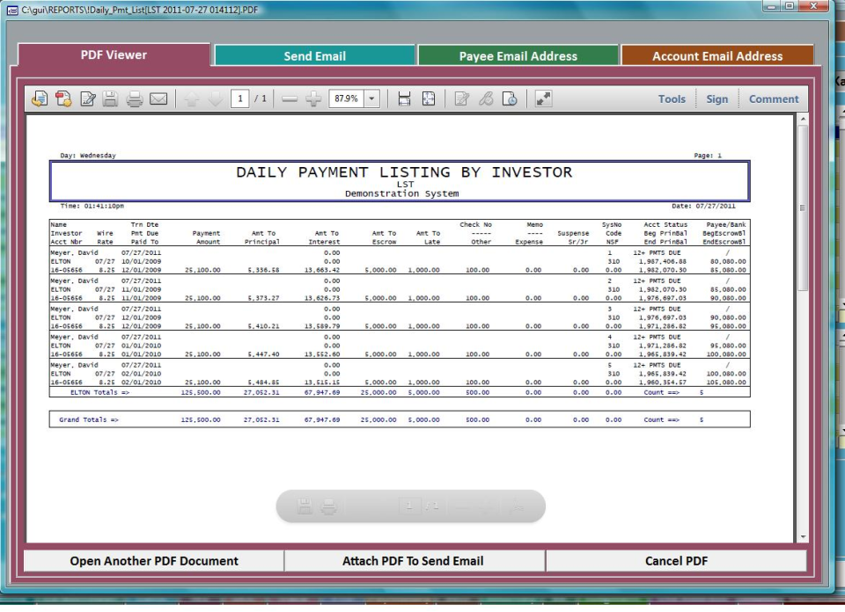Click the principal amount 5,336.58

tap(263, 270)
